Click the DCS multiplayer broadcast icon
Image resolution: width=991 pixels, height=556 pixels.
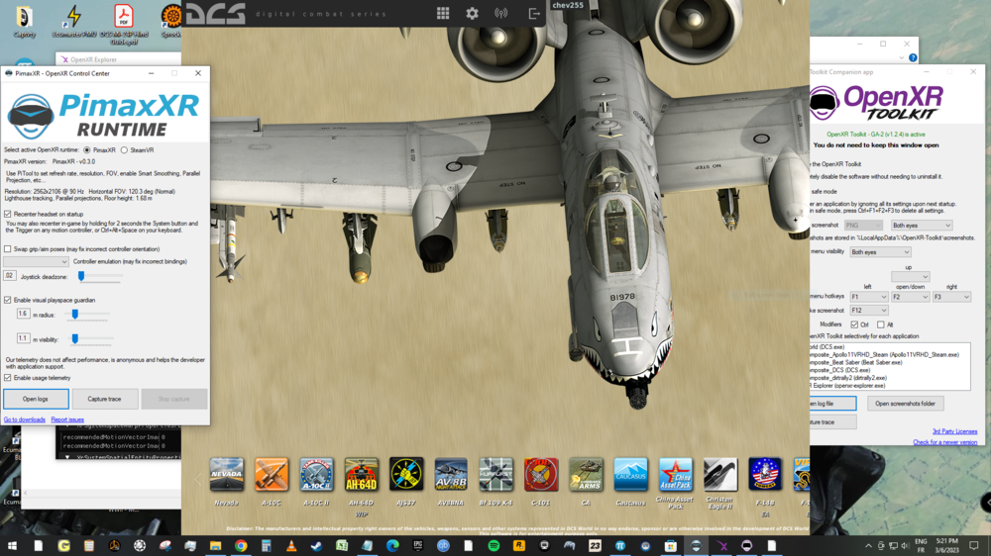[501, 13]
